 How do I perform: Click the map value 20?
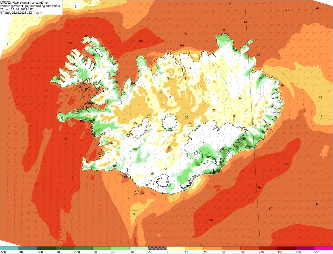(x=215, y=110)
